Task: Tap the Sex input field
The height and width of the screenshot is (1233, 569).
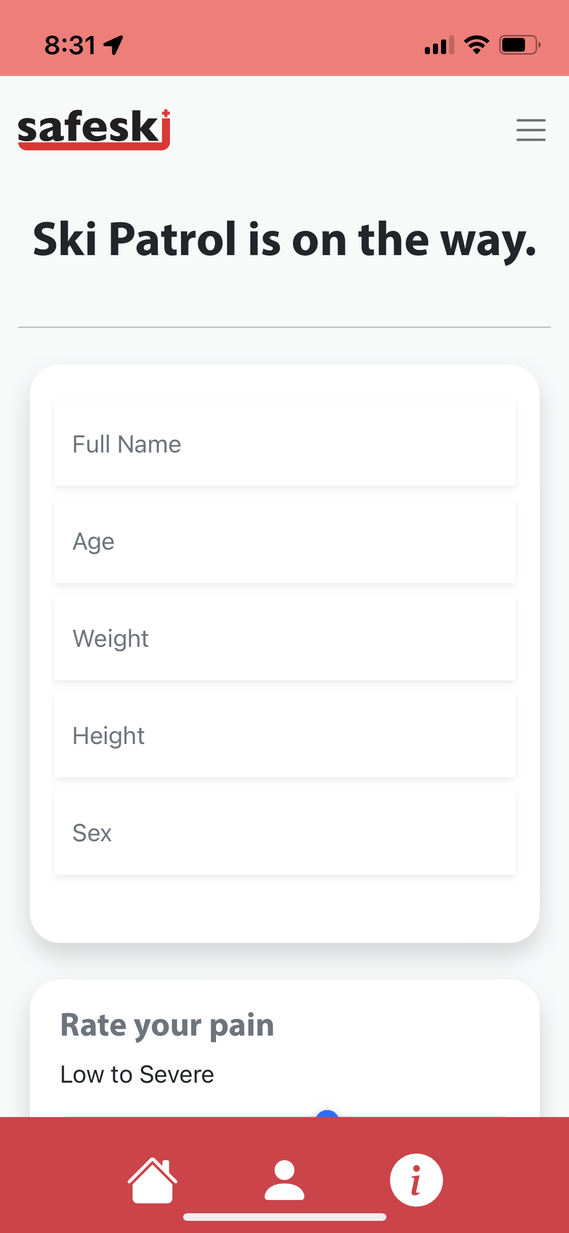Action: point(284,833)
